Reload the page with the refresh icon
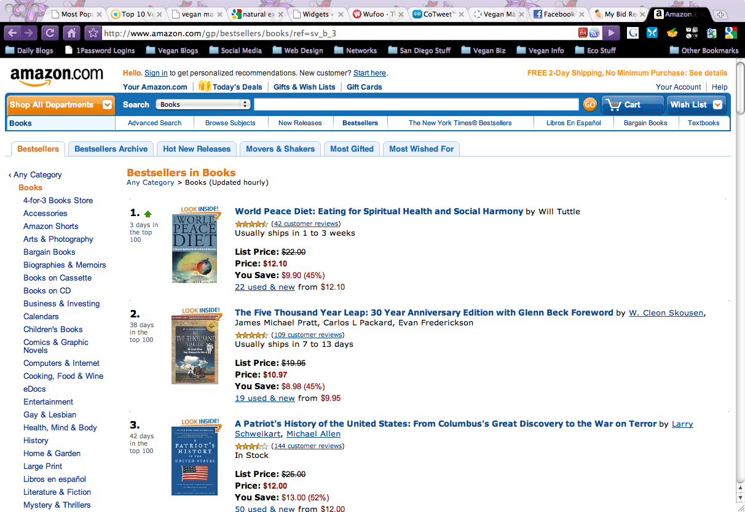This screenshot has width=745, height=512. click(50, 33)
